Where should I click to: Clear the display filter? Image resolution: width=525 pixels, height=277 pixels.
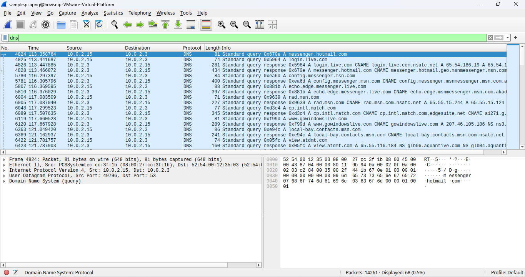[490, 38]
